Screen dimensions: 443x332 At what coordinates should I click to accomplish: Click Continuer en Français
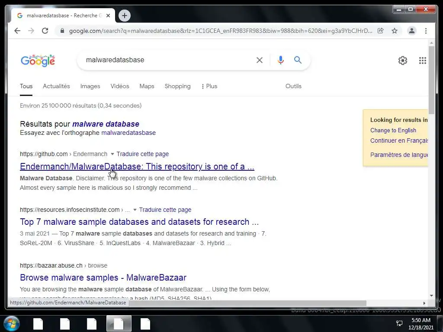(x=399, y=140)
